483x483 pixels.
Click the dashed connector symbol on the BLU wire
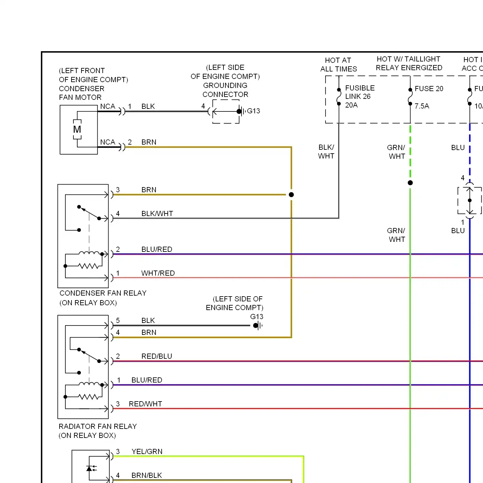470,200
